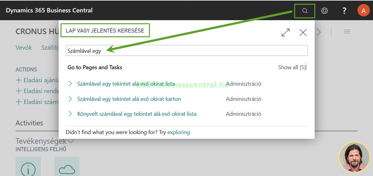Expand chevron of 'Számlával egy tekintet alá eső okirat lista'
373x176 pixels.
pyautogui.click(x=70, y=84)
